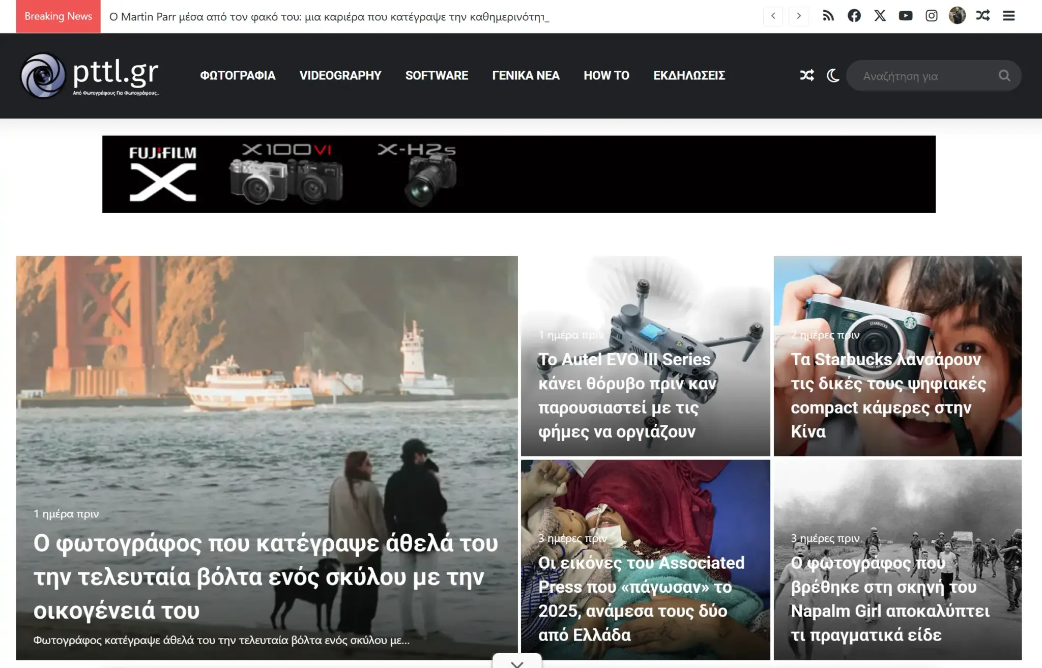Screen dimensions: 1042x668
Task: Open the ΦΩΤΟΓΡΑΦΙΑ menu
Action: point(238,76)
